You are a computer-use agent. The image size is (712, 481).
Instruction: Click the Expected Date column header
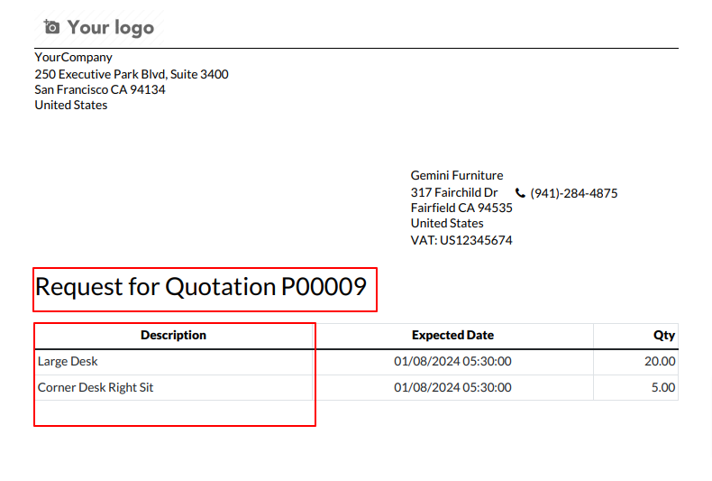click(x=452, y=335)
